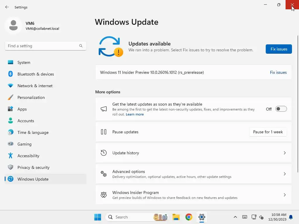The height and width of the screenshot is (224, 299).
Task: Click the megaphone icon for latest updates
Action: click(x=104, y=109)
